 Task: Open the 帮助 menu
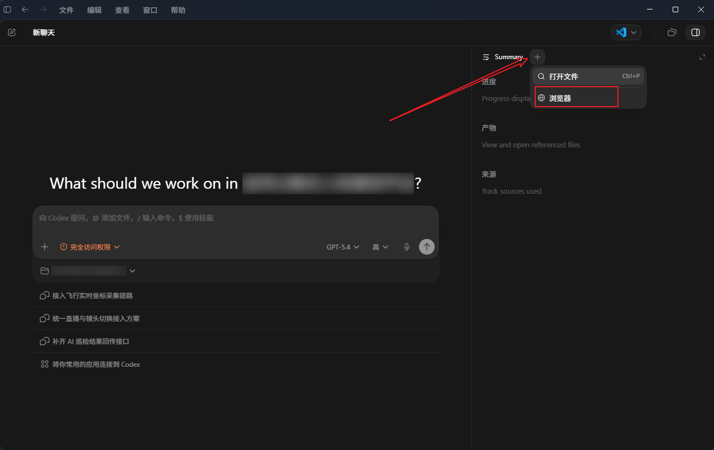[x=178, y=10]
